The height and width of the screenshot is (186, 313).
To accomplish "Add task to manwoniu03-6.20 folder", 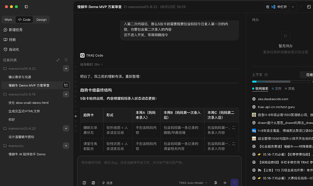I will 66,129.
